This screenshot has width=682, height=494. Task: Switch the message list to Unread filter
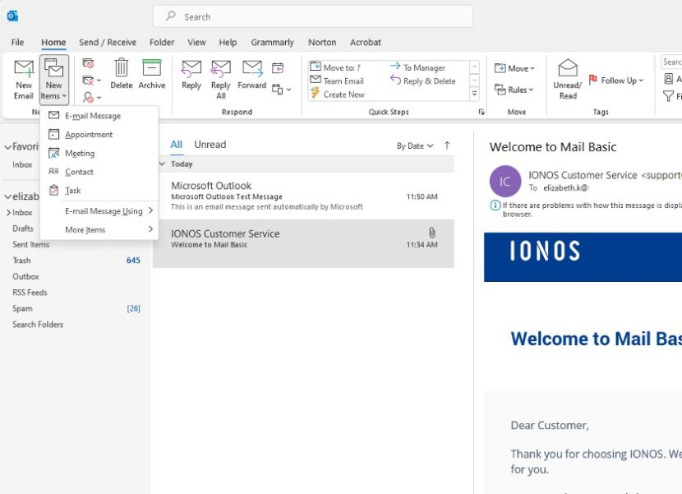pyautogui.click(x=210, y=144)
